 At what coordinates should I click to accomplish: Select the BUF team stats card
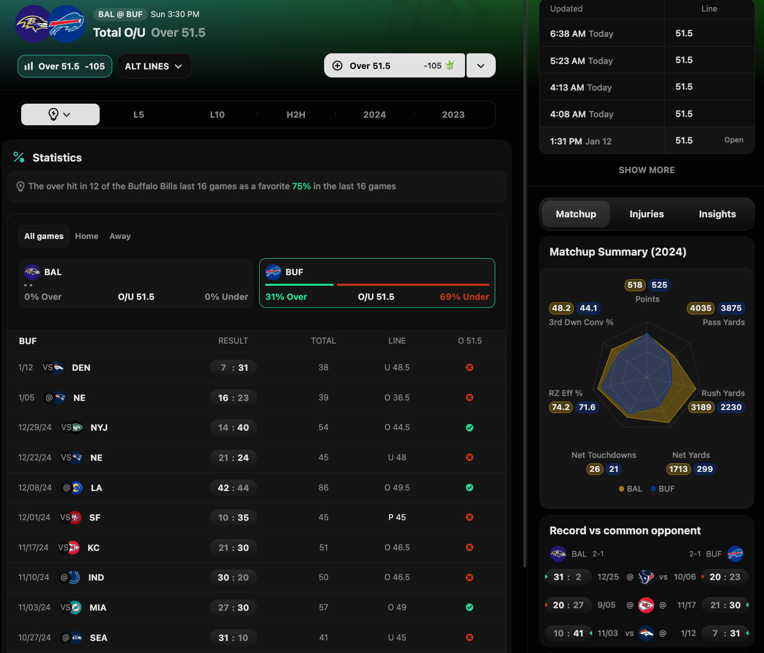click(x=377, y=283)
